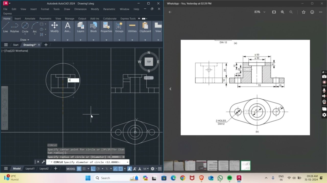Open the WhatsApp zoom percentage dropdown
327x183 pixels.
tap(264, 12)
